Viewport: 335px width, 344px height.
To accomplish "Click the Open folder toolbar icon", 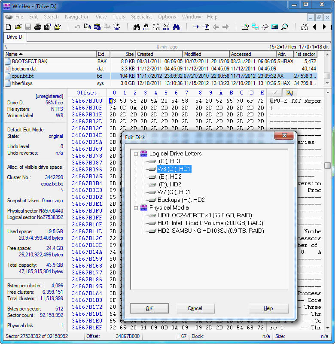I will [x=18, y=27].
